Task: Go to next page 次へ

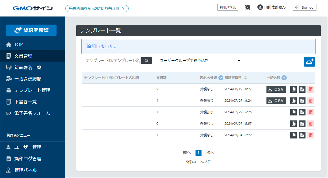Action: click(x=210, y=153)
